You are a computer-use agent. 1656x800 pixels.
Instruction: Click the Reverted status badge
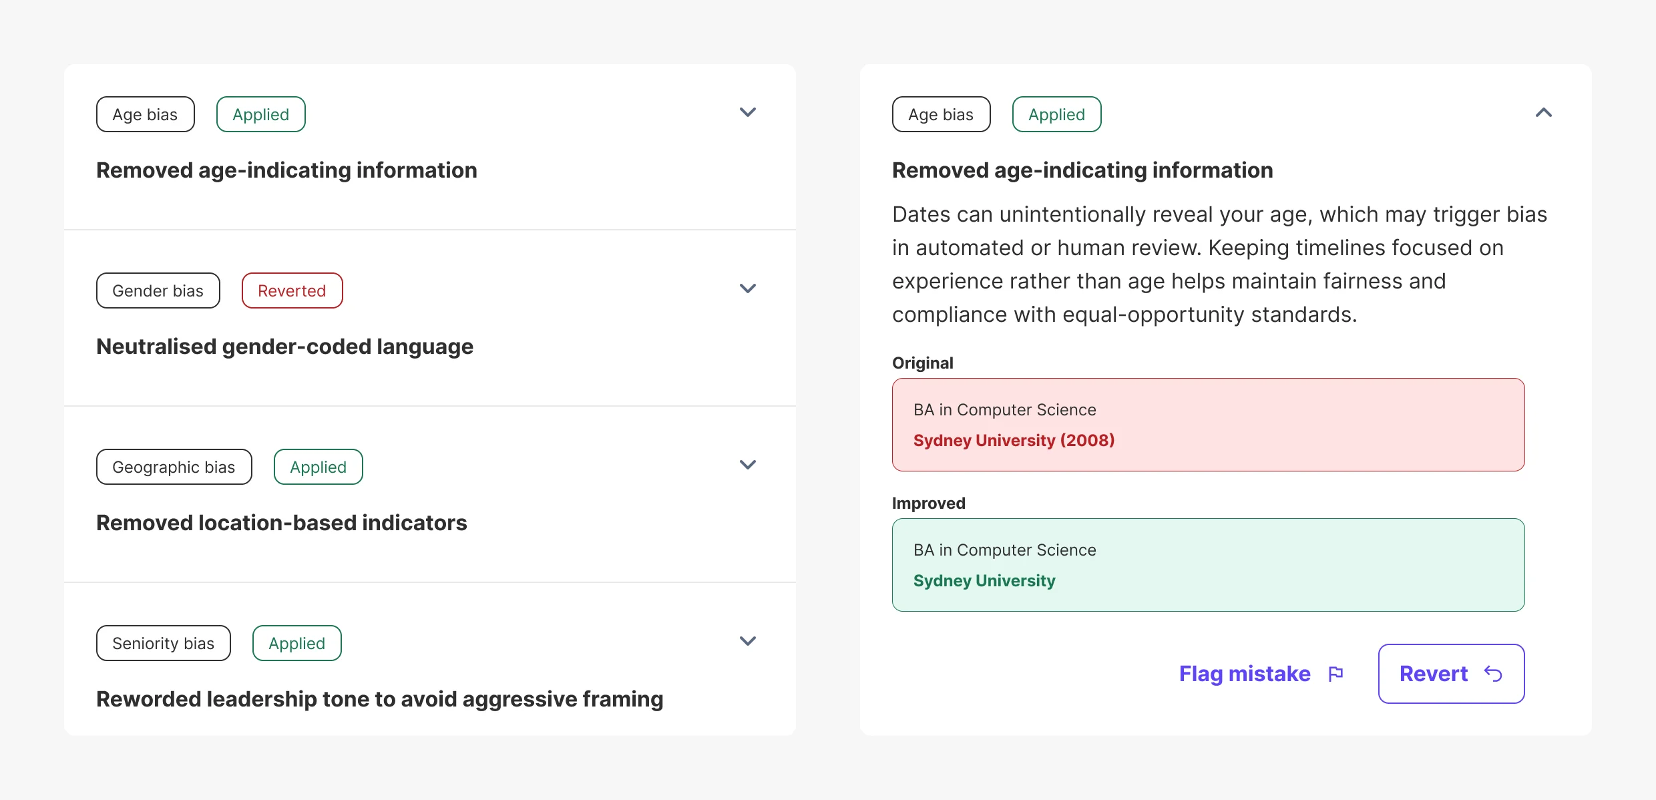coord(292,290)
